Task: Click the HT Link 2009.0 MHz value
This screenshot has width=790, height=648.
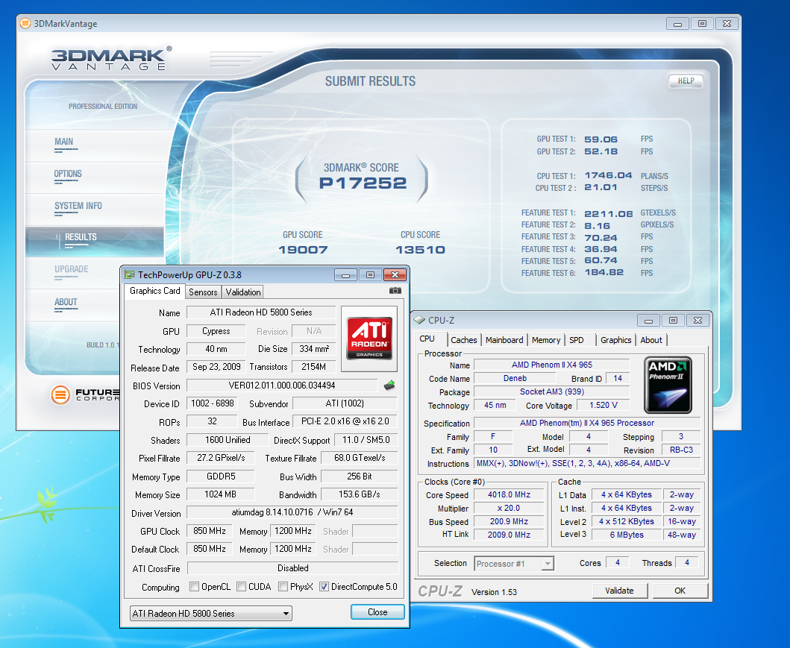Action: coord(509,535)
